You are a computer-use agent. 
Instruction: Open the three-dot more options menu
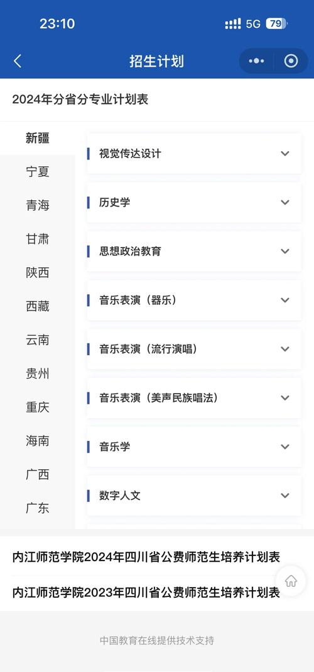(x=256, y=61)
